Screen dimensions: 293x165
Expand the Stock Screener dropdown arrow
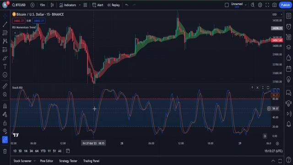click(34, 161)
